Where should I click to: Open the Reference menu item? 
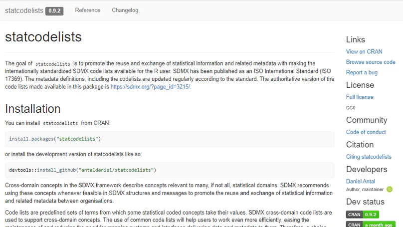[88, 10]
